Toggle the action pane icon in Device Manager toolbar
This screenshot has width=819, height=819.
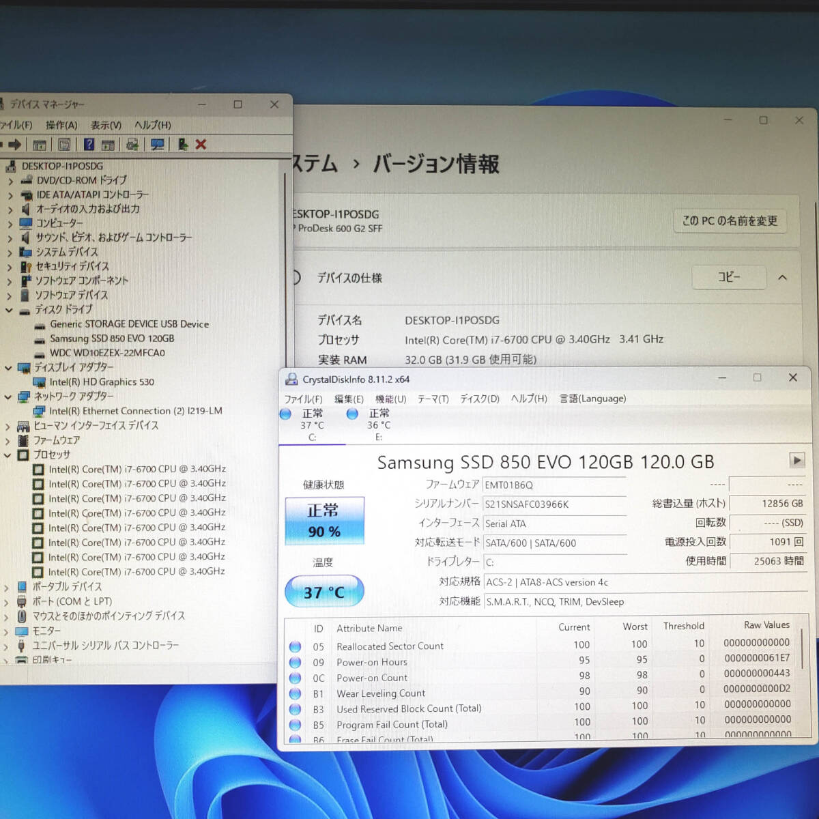(x=108, y=145)
